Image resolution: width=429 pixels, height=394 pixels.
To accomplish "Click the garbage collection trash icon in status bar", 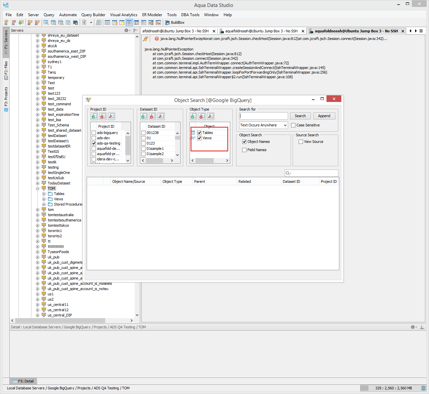I will click(x=423, y=388).
